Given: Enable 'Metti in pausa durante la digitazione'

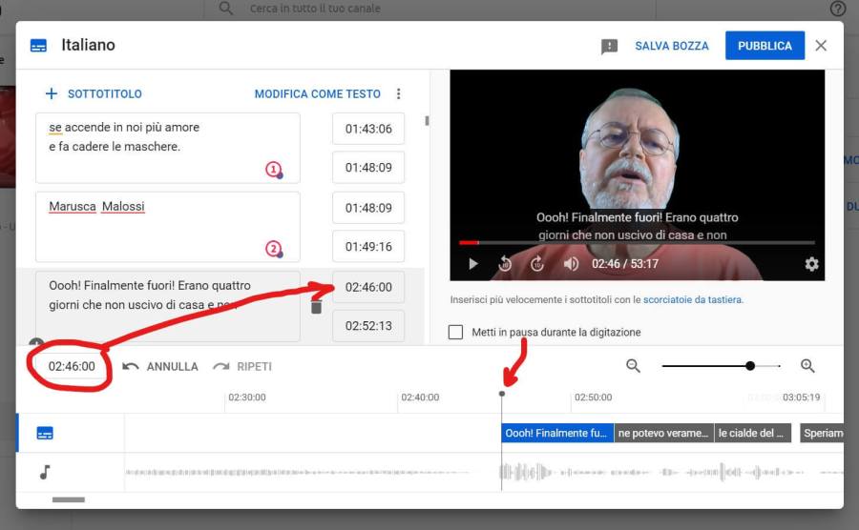Looking at the screenshot, I should [x=456, y=332].
